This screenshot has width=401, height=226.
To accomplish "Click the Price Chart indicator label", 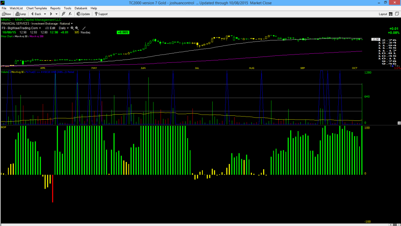I will (7, 36).
